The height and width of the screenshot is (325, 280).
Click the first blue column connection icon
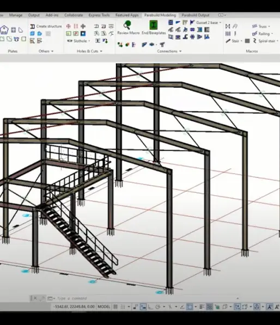(x=171, y=22)
